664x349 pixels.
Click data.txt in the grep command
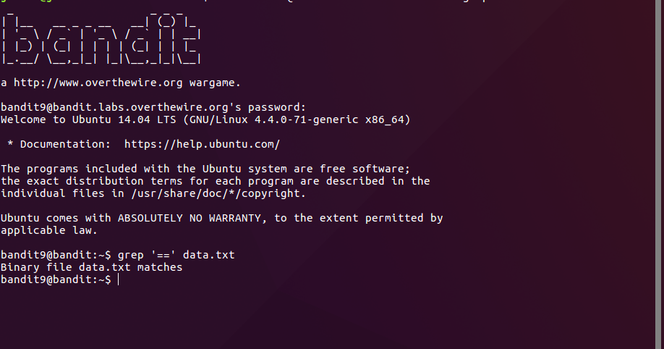pyautogui.click(x=208, y=255)
